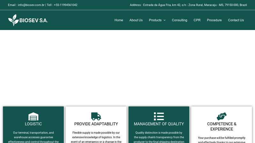The height and width of the screenshot is (143, 255).
Task: Expand the Products menu chevron arrow
Action: tap(164, 20)
